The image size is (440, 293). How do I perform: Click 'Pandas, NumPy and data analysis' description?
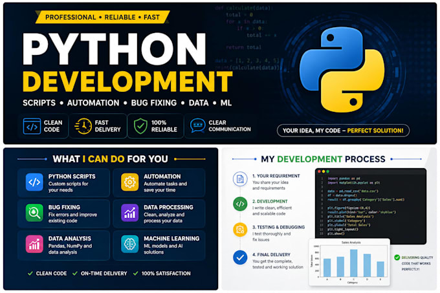pos(70,249)
